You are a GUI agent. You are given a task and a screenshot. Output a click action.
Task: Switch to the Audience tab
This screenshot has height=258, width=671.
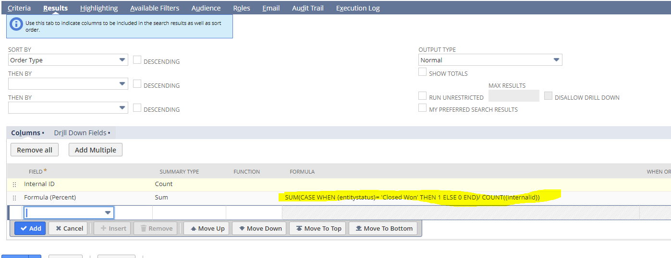coord(206,8)
